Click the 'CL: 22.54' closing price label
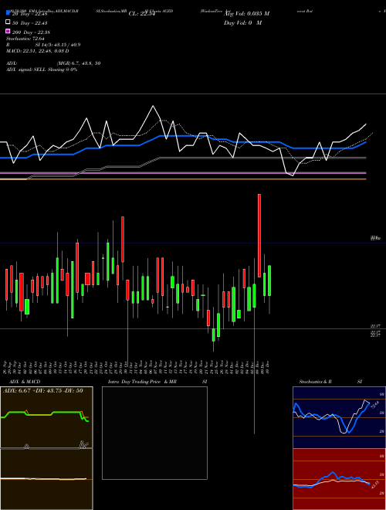 pos(142,14)
